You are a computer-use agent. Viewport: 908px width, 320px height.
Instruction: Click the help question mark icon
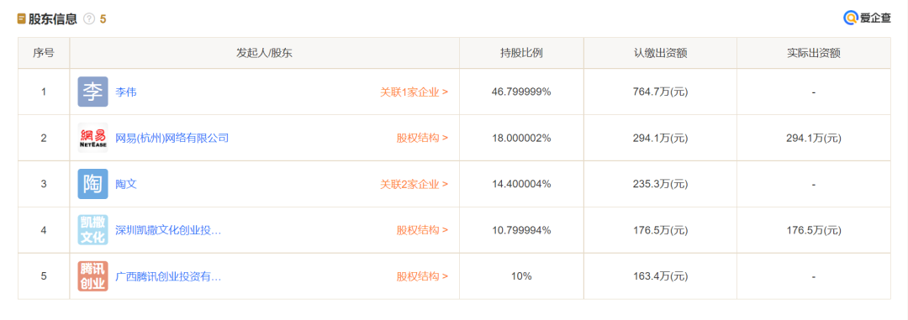click(x=88, y=19)
